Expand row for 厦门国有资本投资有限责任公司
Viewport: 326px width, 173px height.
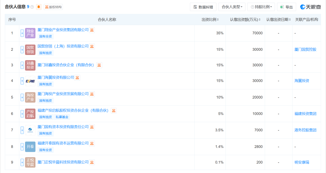click(x=22, y=130)
